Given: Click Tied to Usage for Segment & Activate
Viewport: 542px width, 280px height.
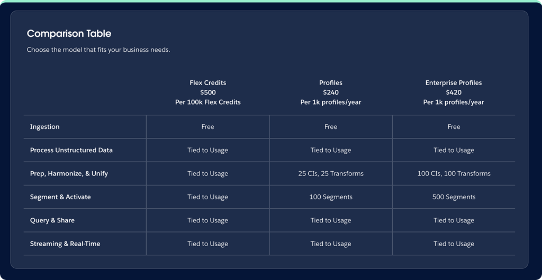Looking at the screenshot, I should tap(207, 197).
